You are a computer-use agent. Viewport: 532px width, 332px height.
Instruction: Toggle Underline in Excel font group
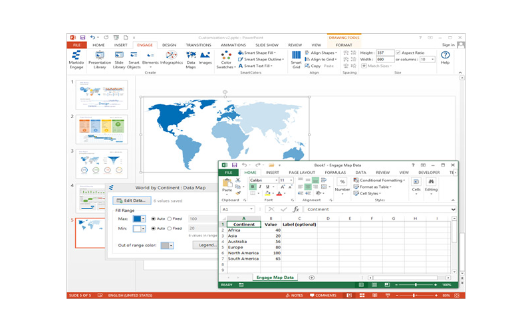(x=267, y=187)
